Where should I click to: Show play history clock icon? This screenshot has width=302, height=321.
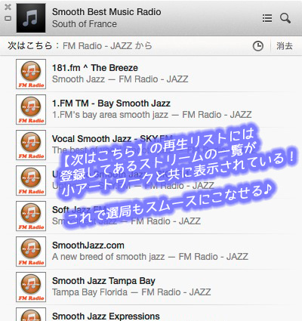pyautogui.click(x=258, y=46)
